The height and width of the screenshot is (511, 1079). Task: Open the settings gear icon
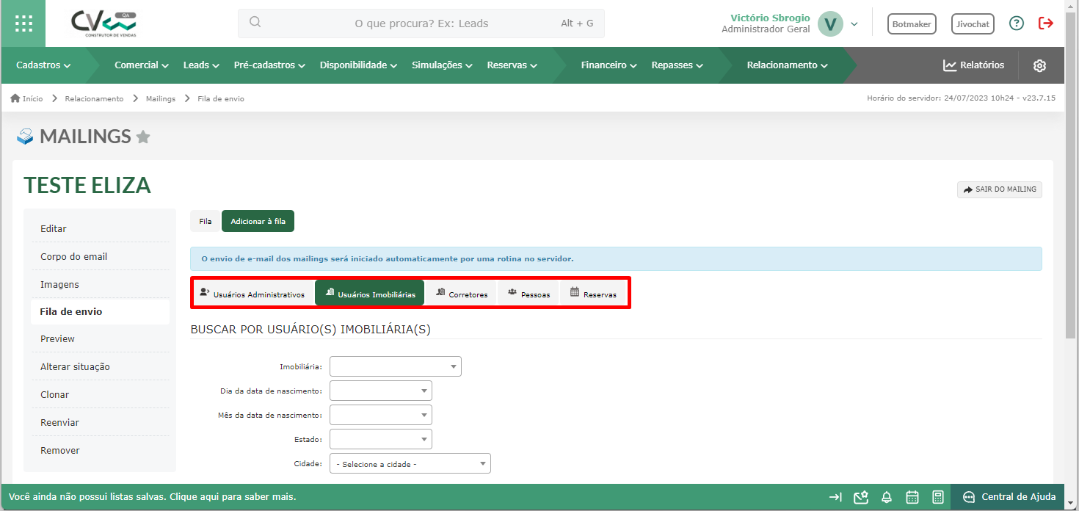click(x=1039, y=65)
